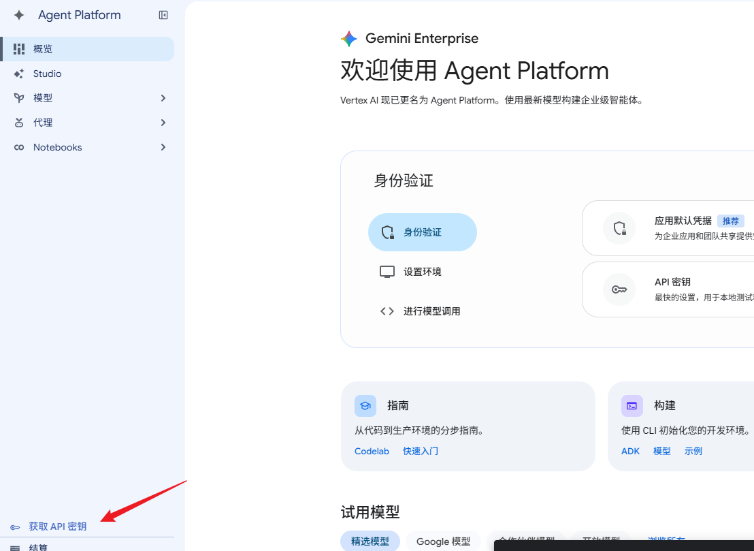Select the highlighted 身份验证 step tab
The height and width of the screenshot is (551, 754).
[x=422, y=232]
